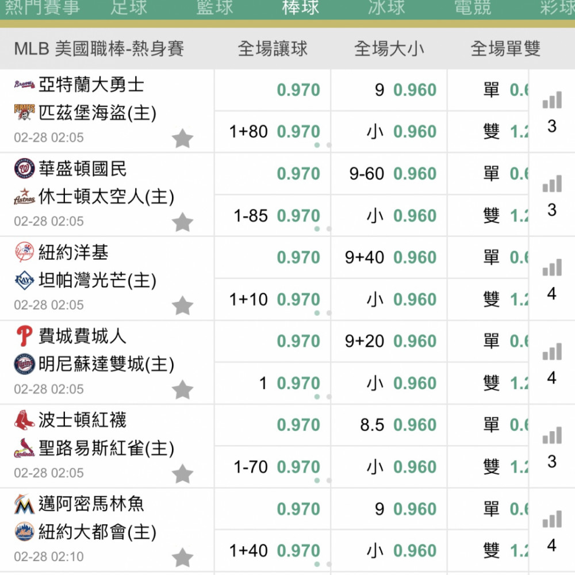575x575 pixels.
Task: Favorite the Nationals vs Astros game star
Action: click(x=182, y=222)
